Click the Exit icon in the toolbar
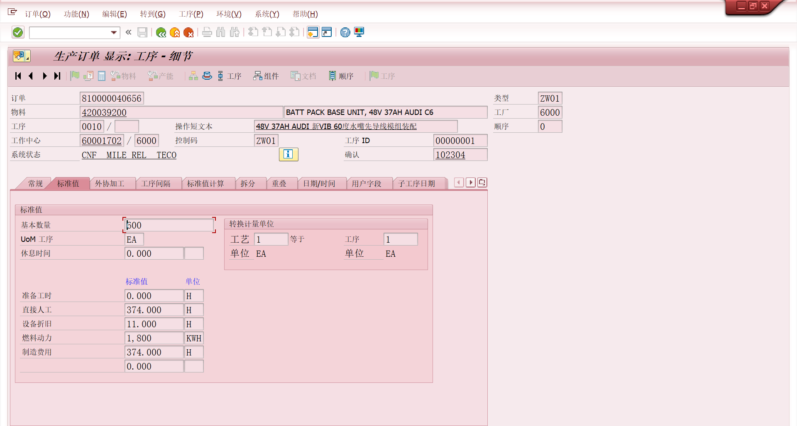Image resolution: width=797 pixels, height=426 pixels. tap(176, 32)
